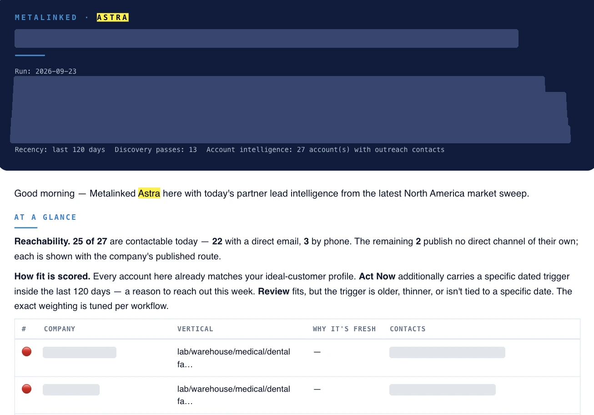Click second row's lab/warehouse/medical/dental vertical cell

(x=234, y=395)
